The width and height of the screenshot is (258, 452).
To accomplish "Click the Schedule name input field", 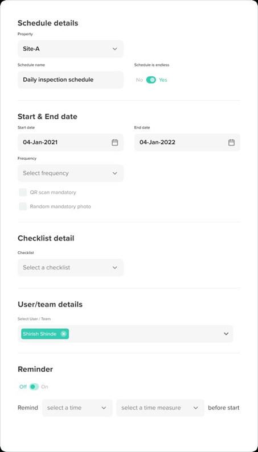I will coord(71,80).
